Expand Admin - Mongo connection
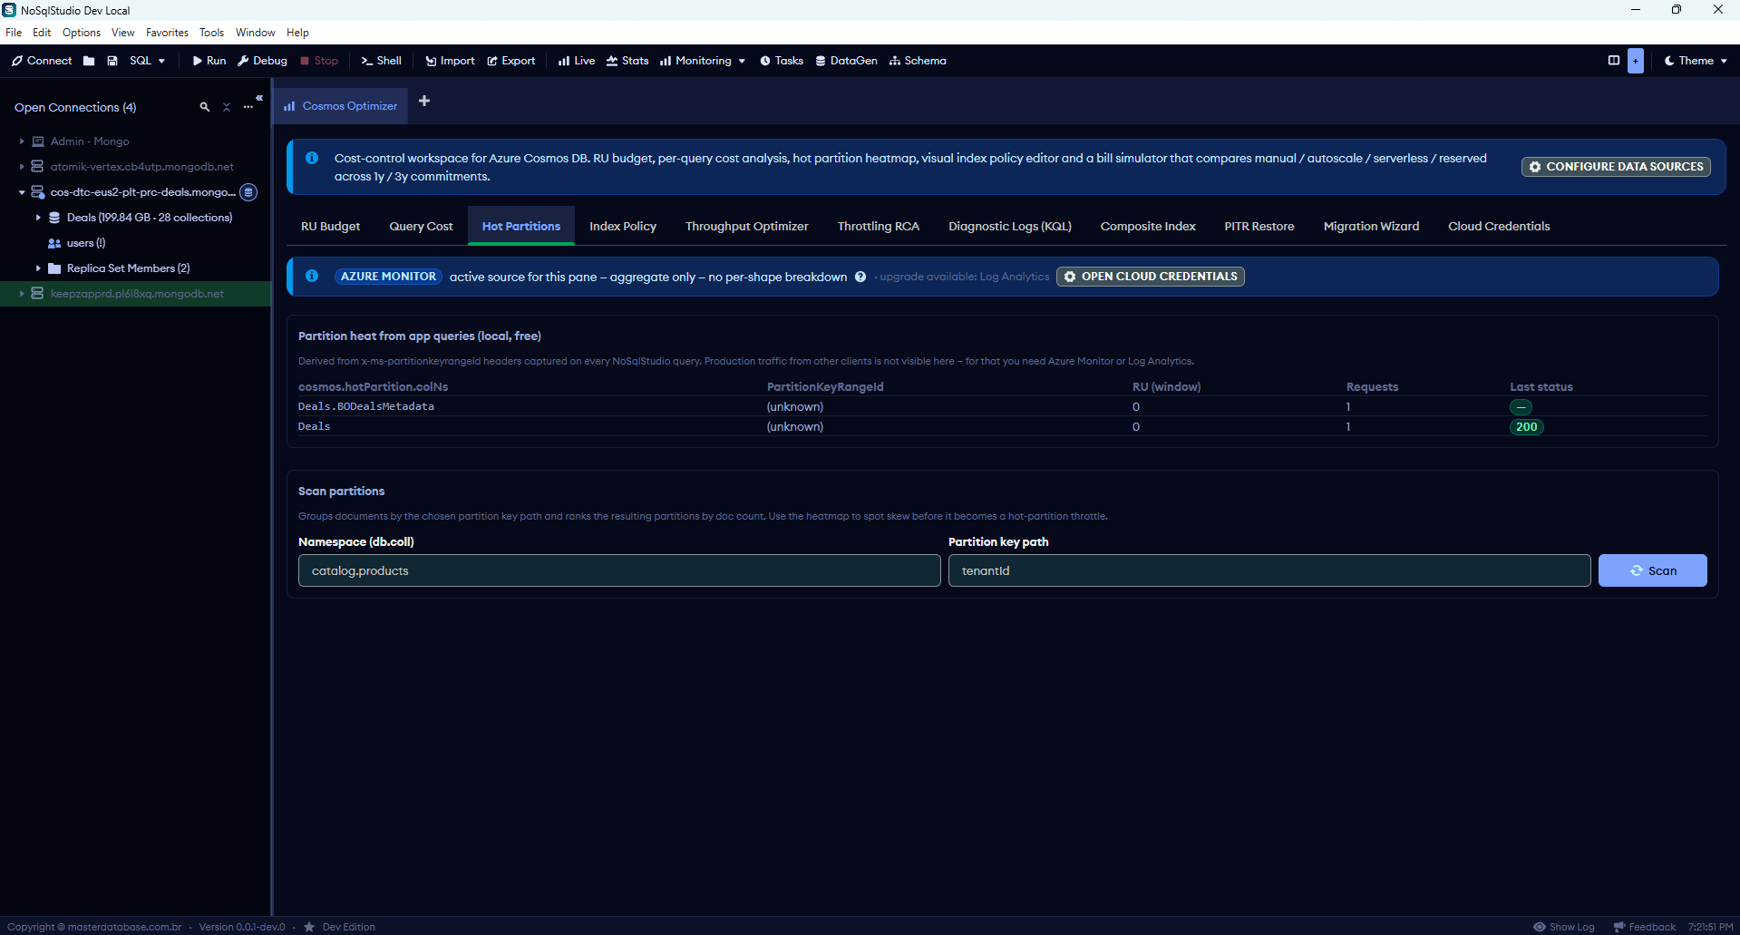1740x935 pixels. pyautogui.click(x=22, y=141)
